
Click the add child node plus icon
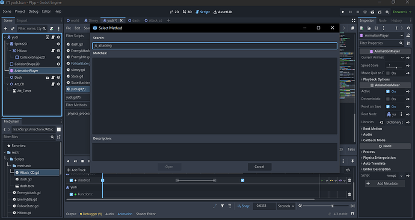[5, 29]
